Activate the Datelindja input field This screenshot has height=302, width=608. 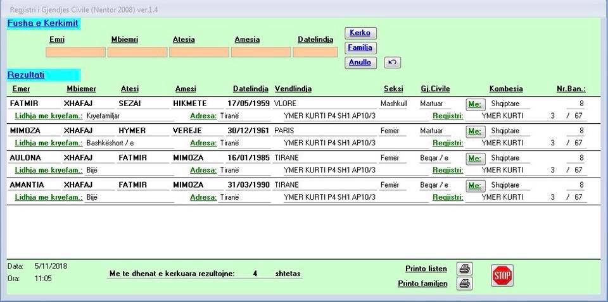315,52
